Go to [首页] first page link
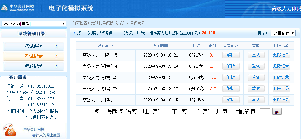Screen dimensions: 301x139 point(132,112)
